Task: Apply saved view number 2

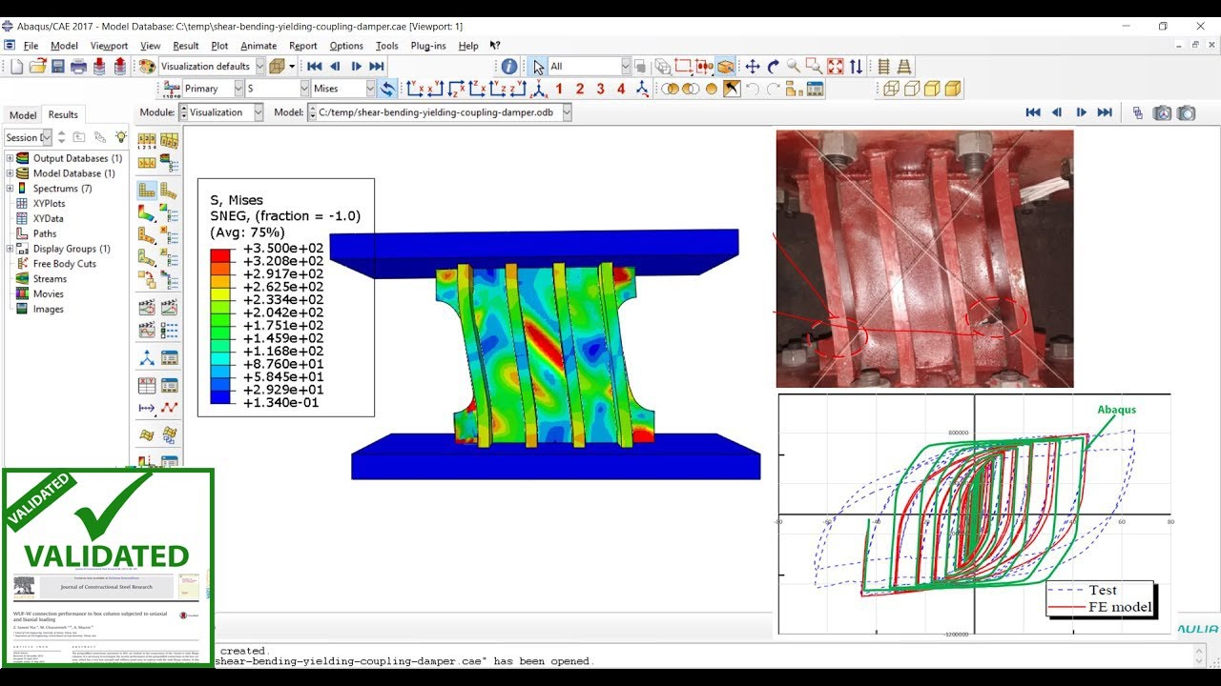Action: coord(580,89)
